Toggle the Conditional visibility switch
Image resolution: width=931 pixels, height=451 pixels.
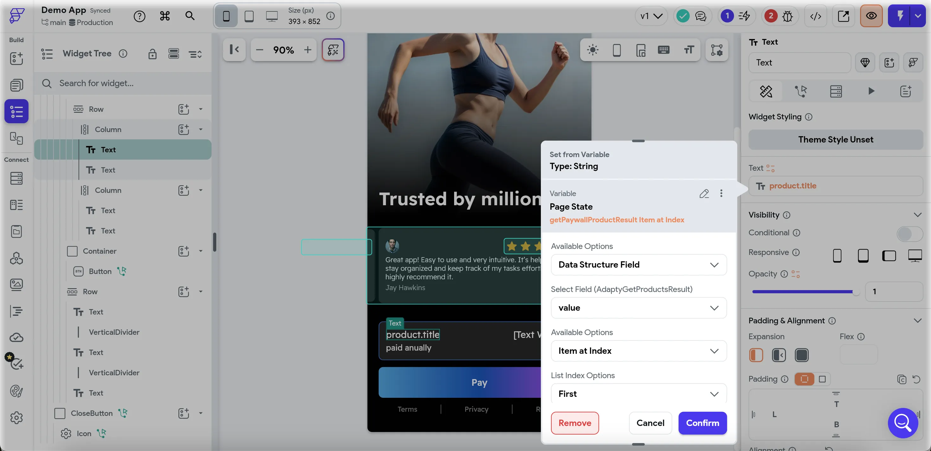909,233
